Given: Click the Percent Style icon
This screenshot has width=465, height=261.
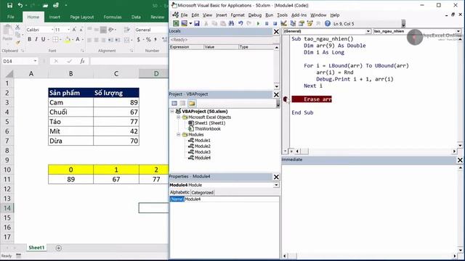Looking at the screenshot, I should tap(148, 40).
